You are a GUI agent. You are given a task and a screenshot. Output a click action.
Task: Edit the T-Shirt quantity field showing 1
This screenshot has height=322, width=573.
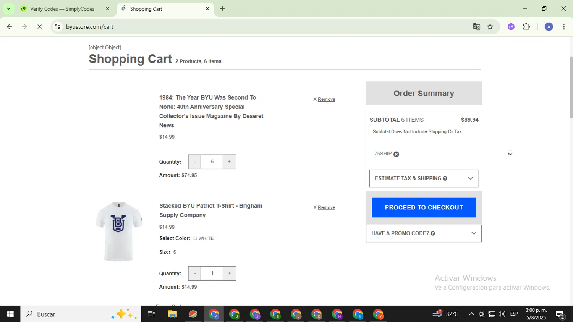coord(212,273)
